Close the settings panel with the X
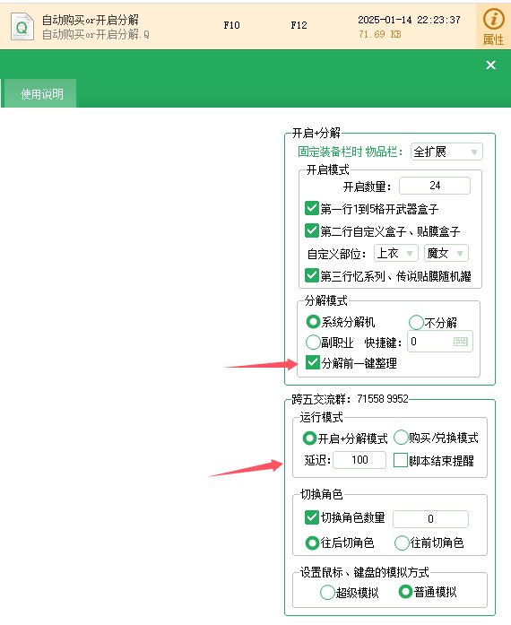Screen dimensions: 511x625 point(490,65)
